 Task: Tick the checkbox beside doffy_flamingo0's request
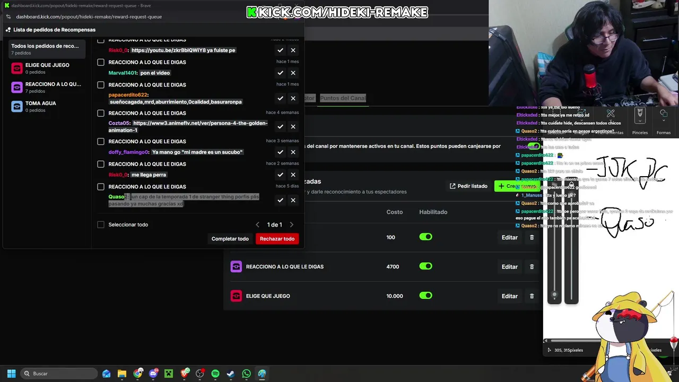(x=101, y=142)
